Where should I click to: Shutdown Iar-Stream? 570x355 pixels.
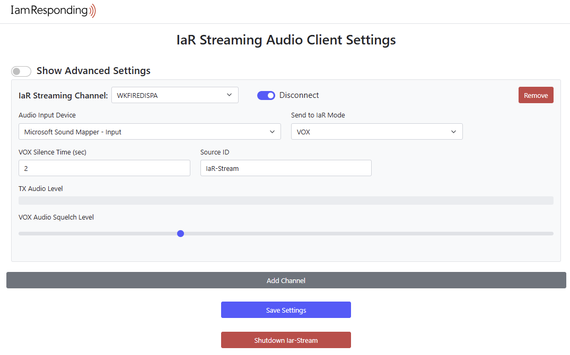click(x=286, y=340)
